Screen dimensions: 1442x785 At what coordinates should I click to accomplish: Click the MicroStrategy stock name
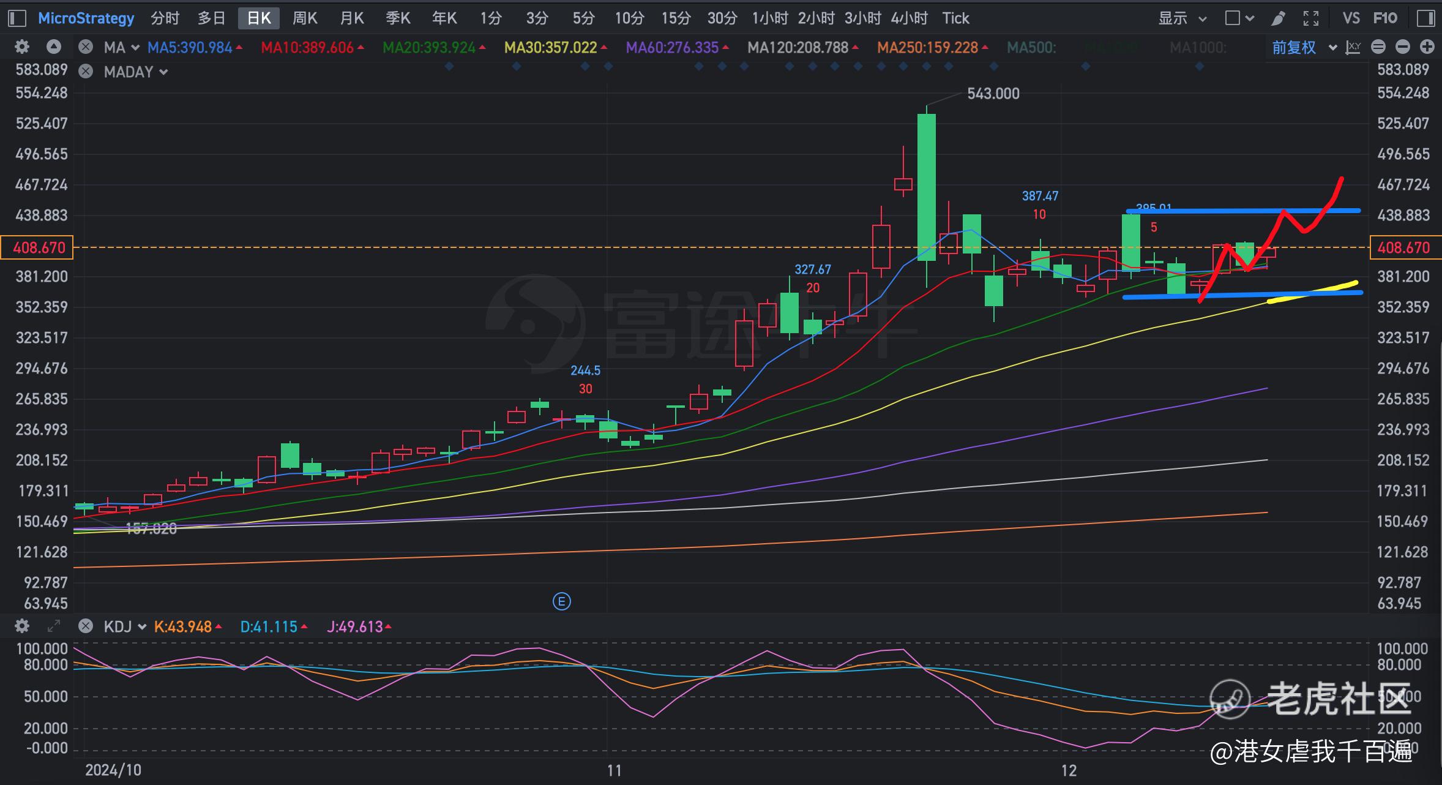(86, 18)
